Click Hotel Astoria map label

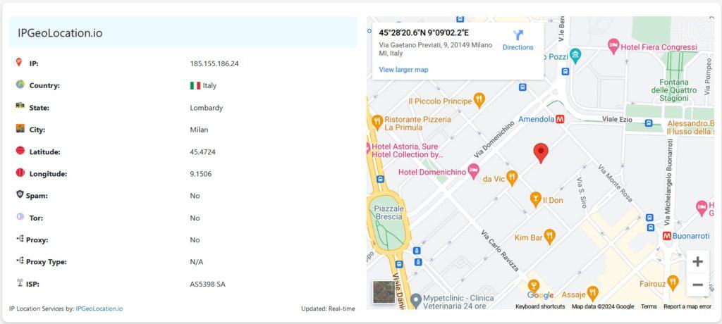point(408,151)
